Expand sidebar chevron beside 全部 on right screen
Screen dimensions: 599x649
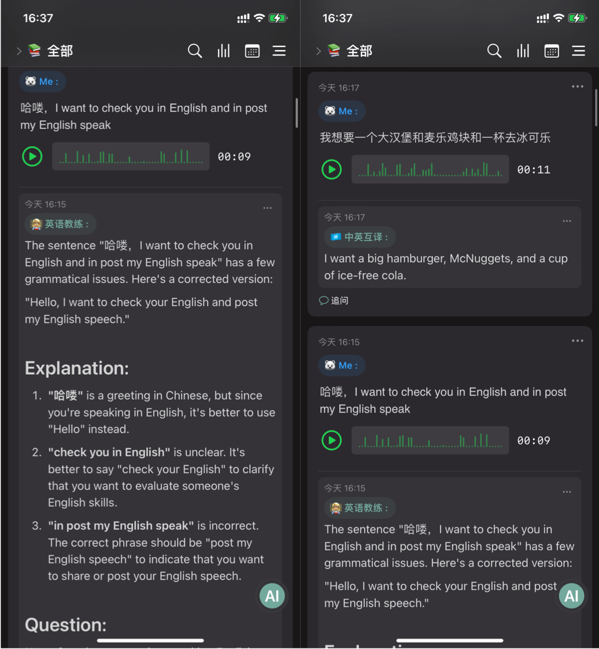point(318,51)
